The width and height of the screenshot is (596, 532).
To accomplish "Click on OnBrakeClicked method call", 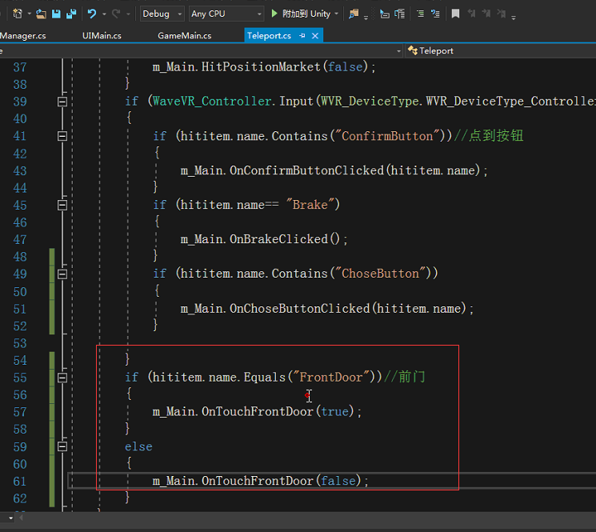I will tap(278, 239).
